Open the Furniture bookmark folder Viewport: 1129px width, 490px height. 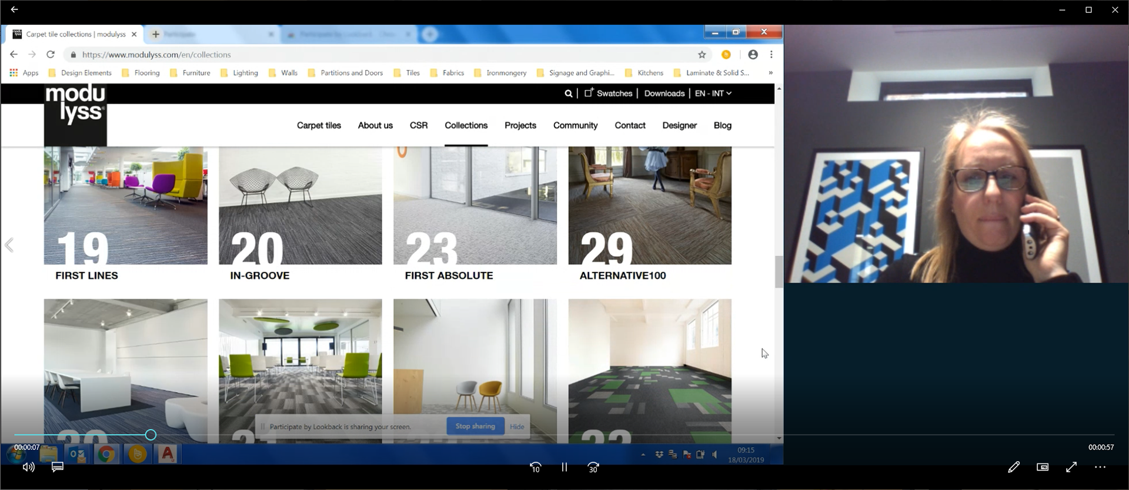coord(190,73)
